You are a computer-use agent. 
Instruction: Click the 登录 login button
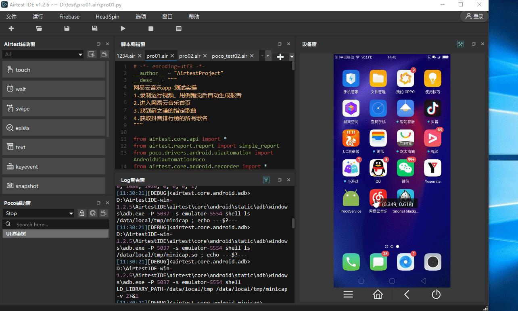tap(474, 17)
